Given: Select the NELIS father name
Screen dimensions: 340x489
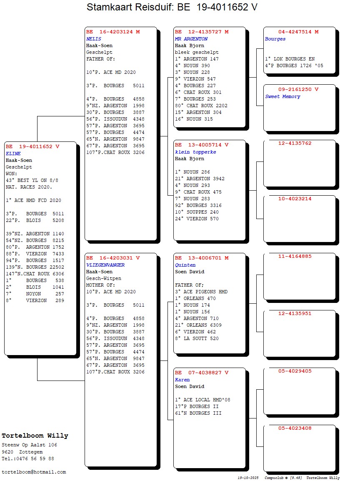Looking at the screenshot, I should pyautogui.click(x=94, y=39).
